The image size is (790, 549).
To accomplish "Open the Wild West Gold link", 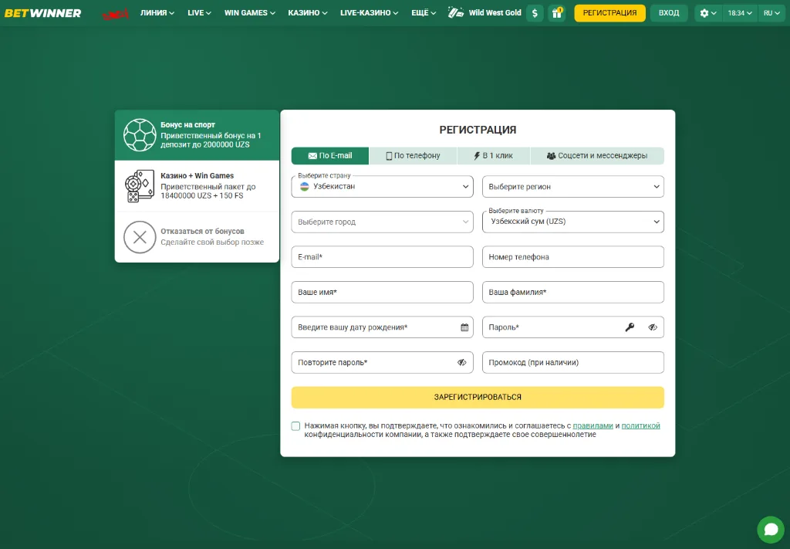I will pyautogui.click(x=495, y=13).
